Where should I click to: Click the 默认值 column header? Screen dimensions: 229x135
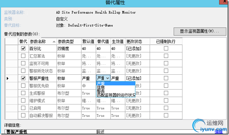pos(89,41)
